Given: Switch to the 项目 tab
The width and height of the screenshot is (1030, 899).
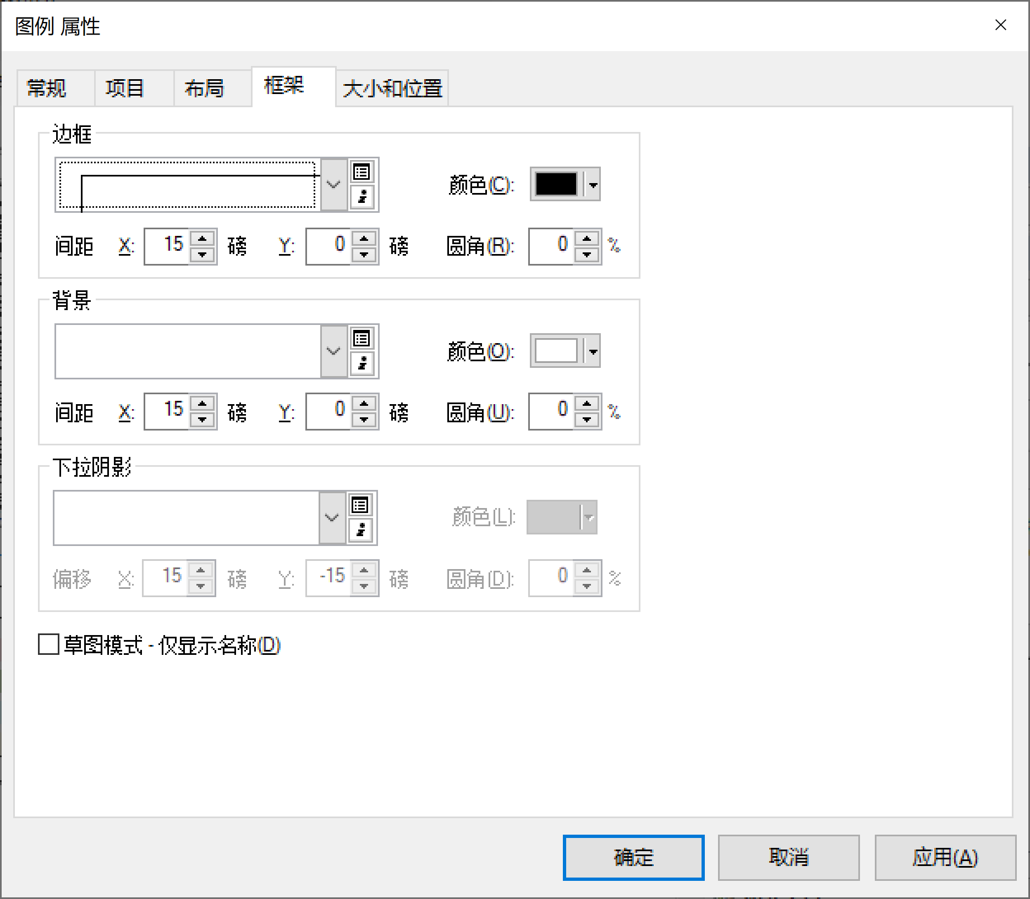Looking at the screenshot, I should (x=134, y=88).
